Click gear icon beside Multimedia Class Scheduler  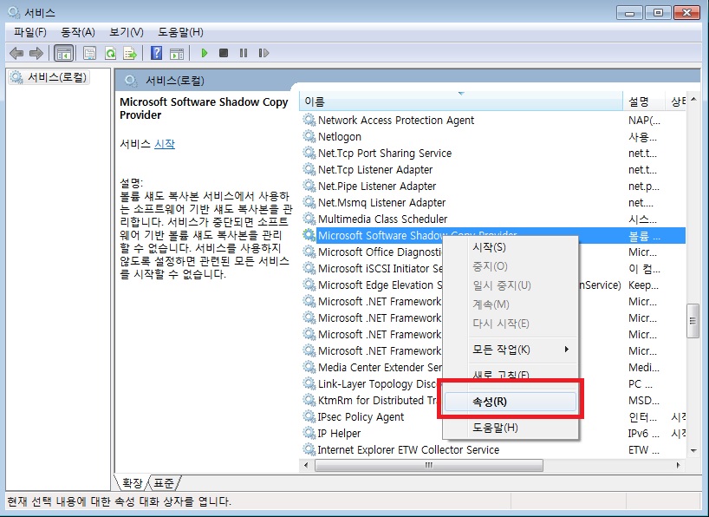click(309, 219)
